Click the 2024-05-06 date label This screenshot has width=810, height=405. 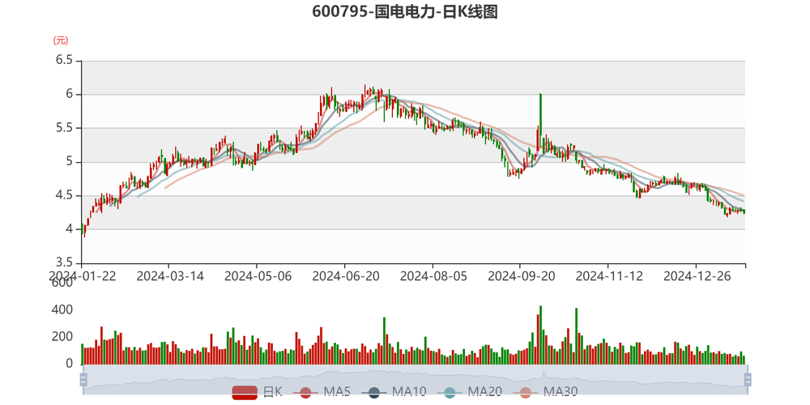[258, 276]
